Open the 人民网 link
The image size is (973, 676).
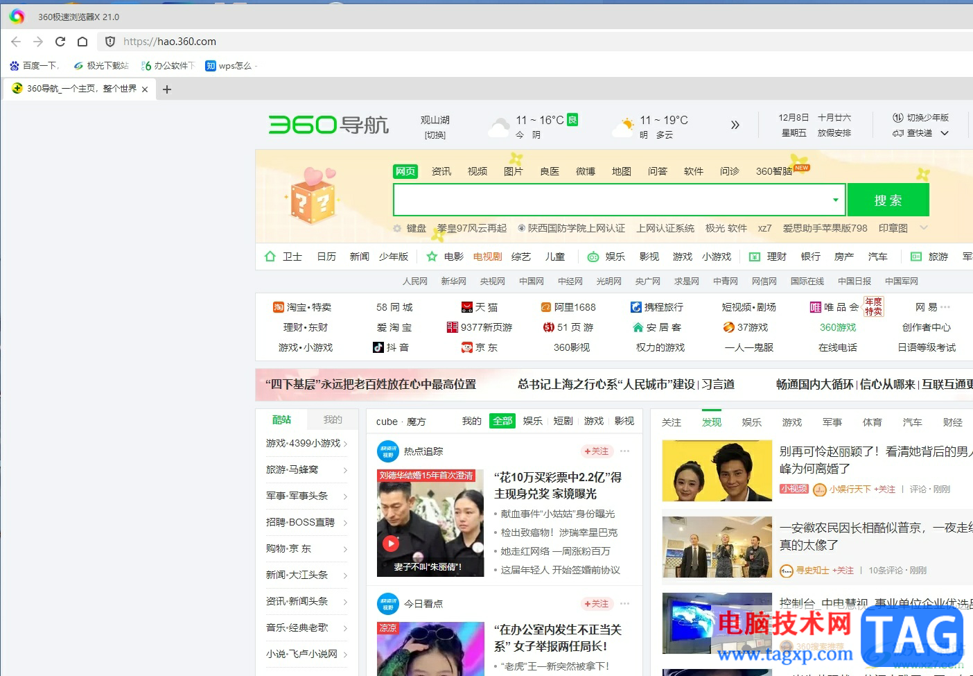pyautogui.click(x=415, y=281)
